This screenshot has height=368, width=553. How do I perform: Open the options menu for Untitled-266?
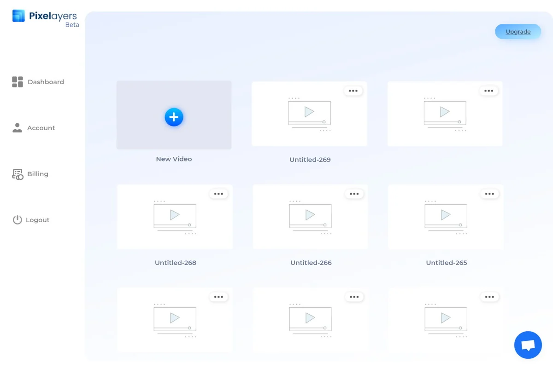coord(354,194)
